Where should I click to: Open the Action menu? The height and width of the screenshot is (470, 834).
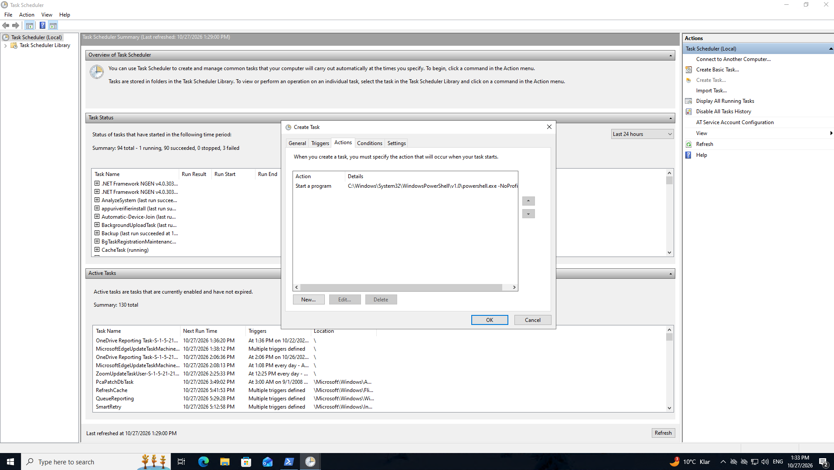click(x=27, y=15)
